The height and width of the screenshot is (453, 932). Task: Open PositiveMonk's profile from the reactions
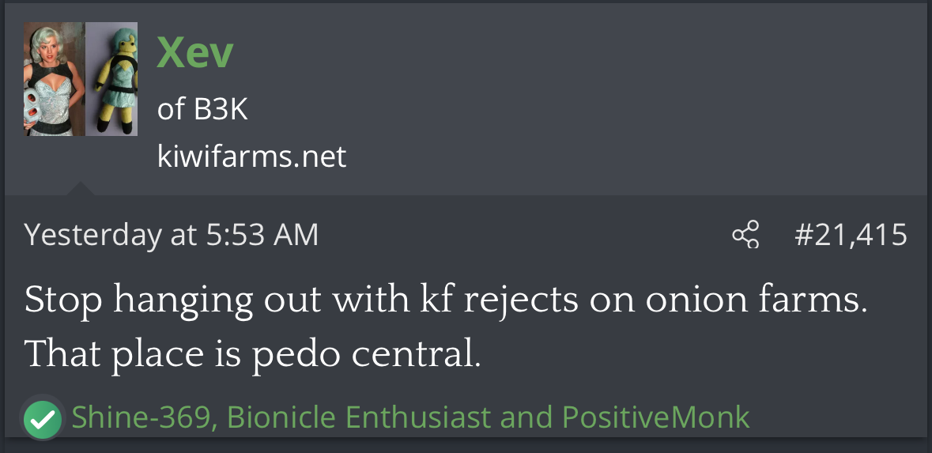coord(655,417)
